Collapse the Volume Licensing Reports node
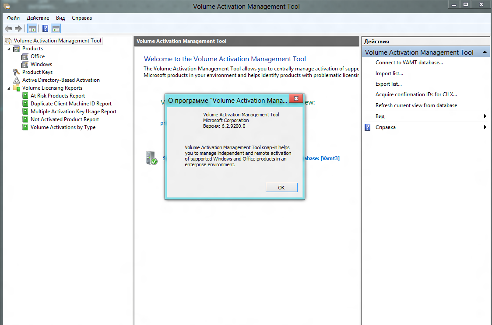This screenshot has height=325, width=492. [9, 88]
